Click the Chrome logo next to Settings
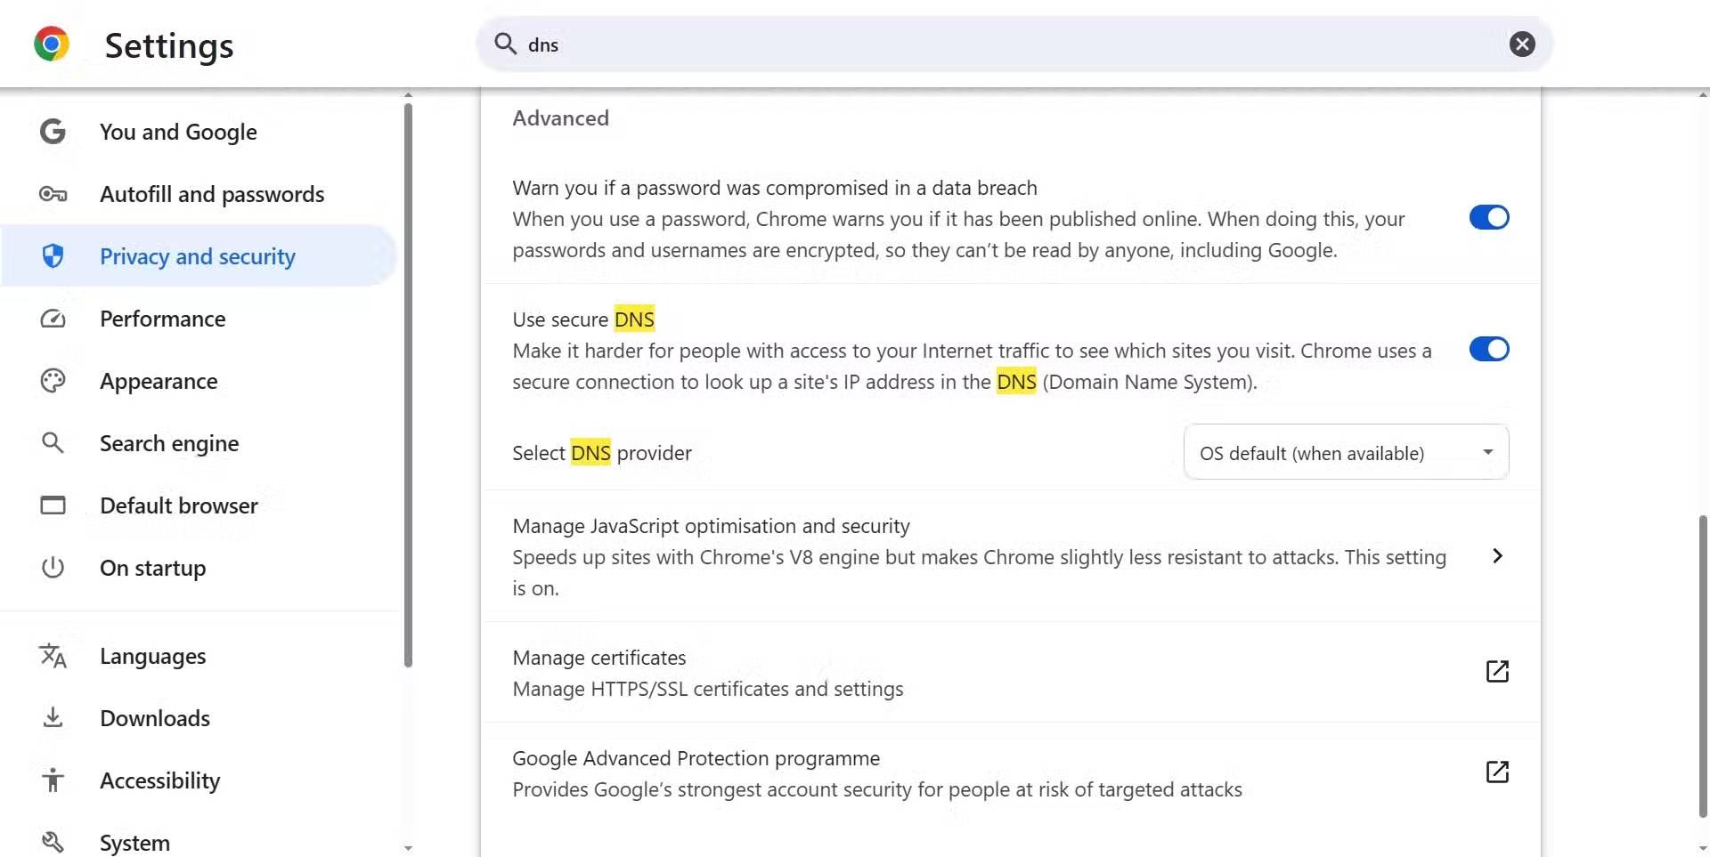 (51, 43)
